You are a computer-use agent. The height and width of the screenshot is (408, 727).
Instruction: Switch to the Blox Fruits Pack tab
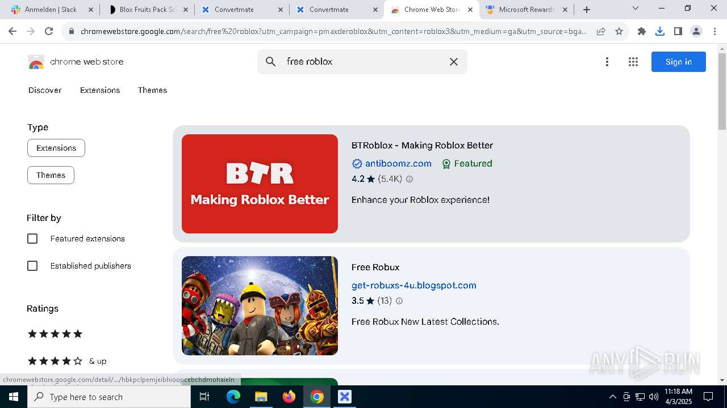click(x=147, y=10)
